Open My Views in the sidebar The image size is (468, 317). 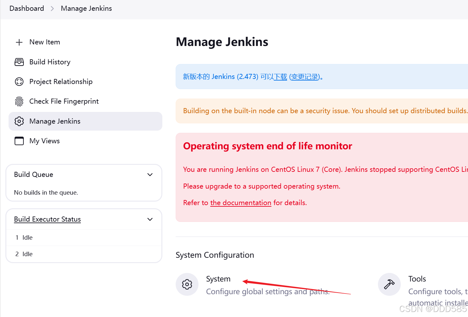click(44, 141)
